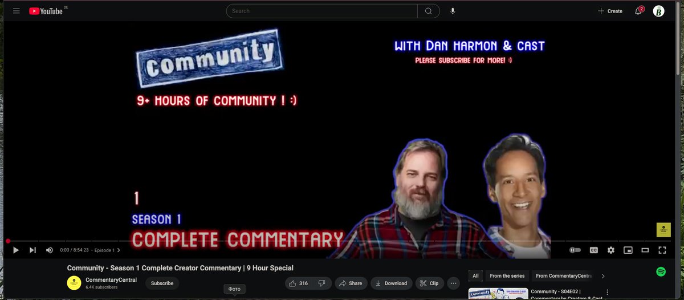684x300 pixels.
Task: Open the account avatar menu
Action: pyautogui.click(x=658, y=11)
